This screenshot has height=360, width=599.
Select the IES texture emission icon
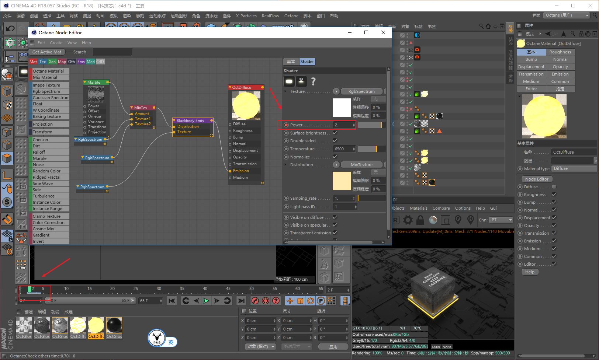[301, 81]
